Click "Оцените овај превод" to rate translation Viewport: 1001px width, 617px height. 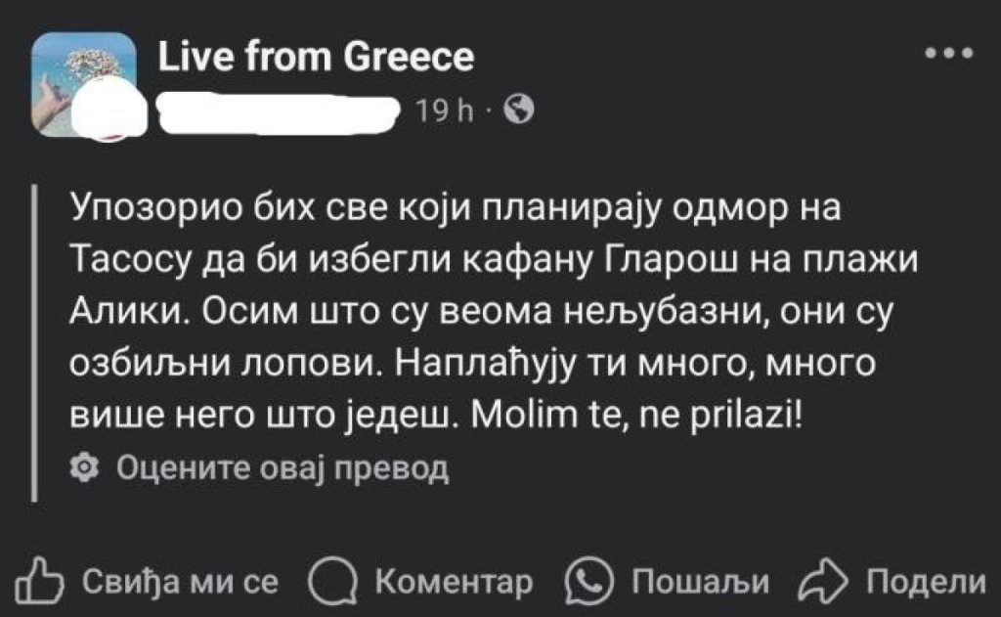click(x=282, y=469)
